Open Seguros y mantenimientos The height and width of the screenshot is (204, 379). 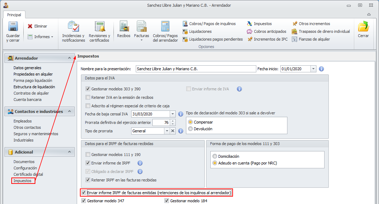click(x=36, y=134)
